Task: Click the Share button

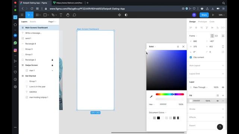Action: [204, 15]
